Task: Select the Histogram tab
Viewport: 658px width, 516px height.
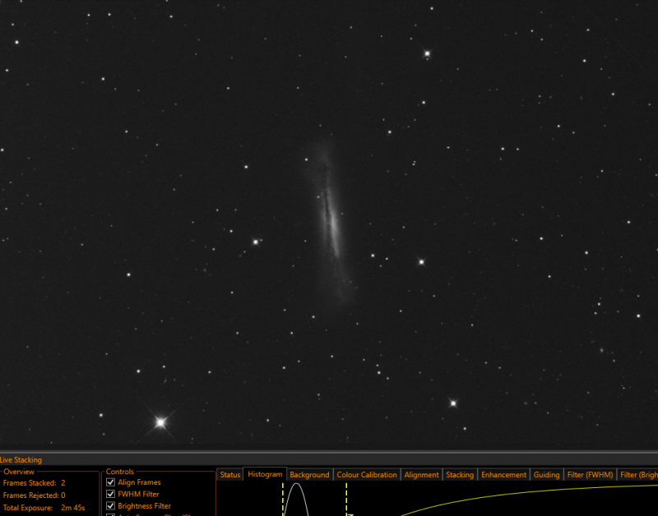Action: point(265,474)
